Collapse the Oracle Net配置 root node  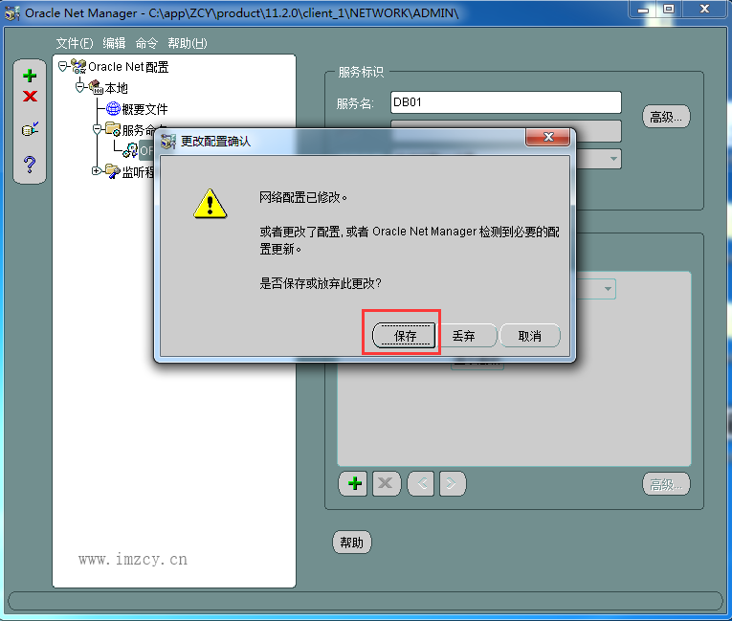point(62,66)
